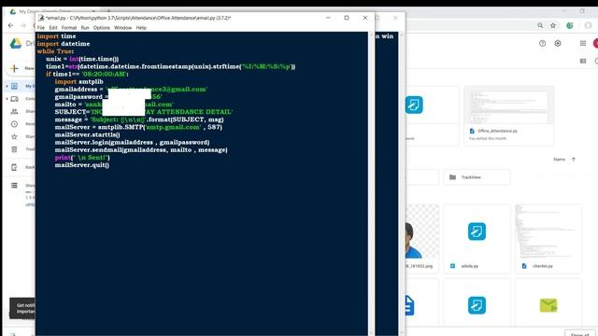Open the yellow mail icon file in Drive

548,305
